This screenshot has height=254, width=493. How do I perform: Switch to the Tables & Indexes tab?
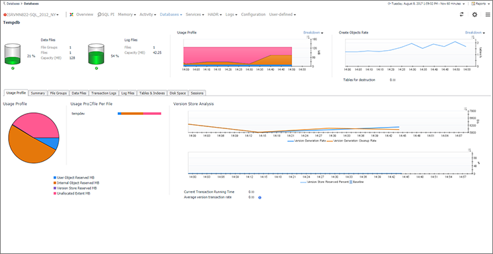pos(152,93)
